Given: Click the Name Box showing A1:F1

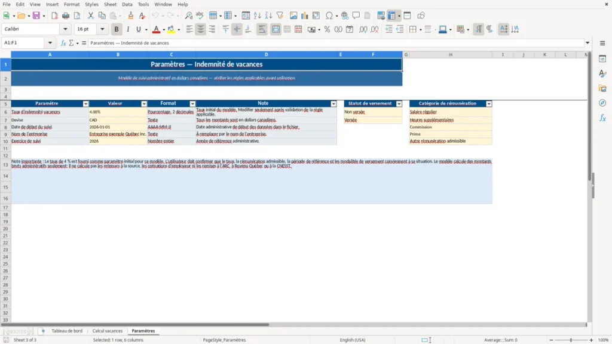Looking at the screenshot, I should pyautogui.click(x=24, y=43).
